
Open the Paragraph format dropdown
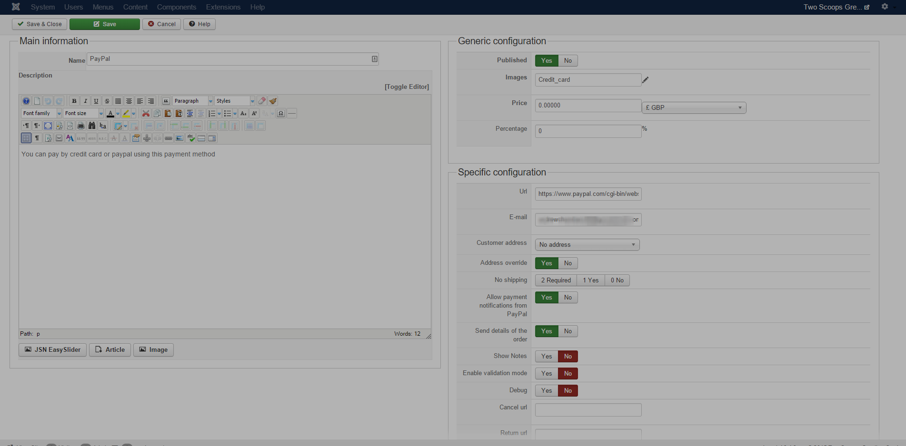click(193, 101)
